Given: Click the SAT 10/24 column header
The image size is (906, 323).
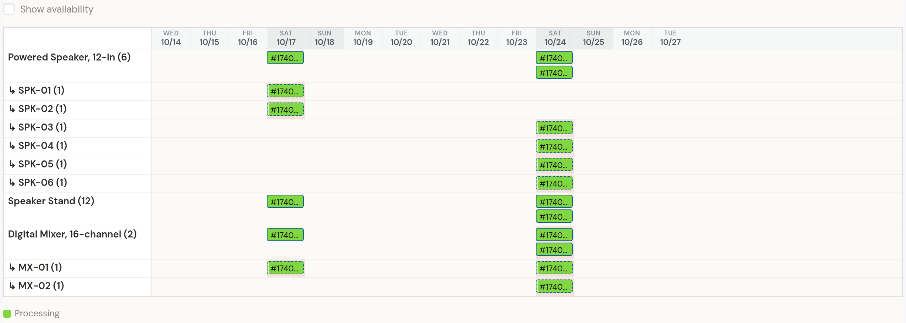Looking at the screenshot, I should [x=555, y=38].
